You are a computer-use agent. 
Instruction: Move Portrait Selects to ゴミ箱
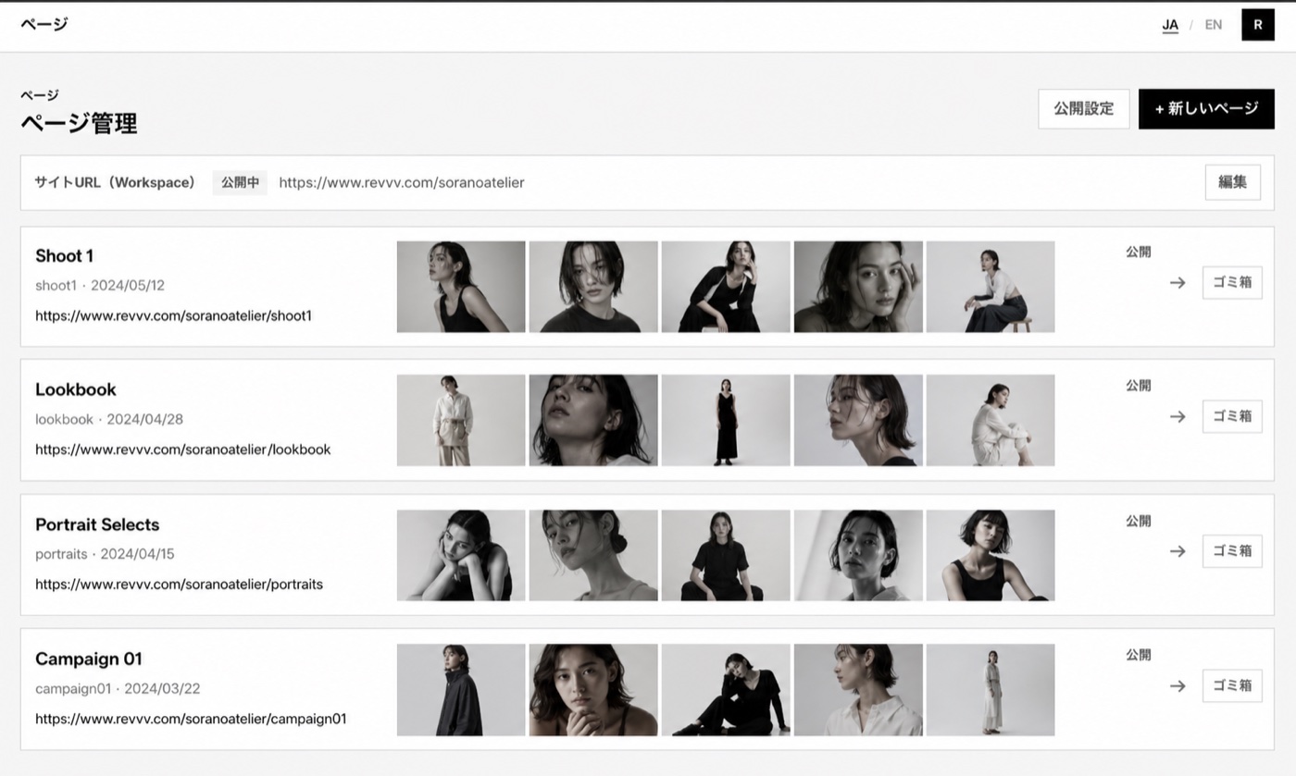1232,551
